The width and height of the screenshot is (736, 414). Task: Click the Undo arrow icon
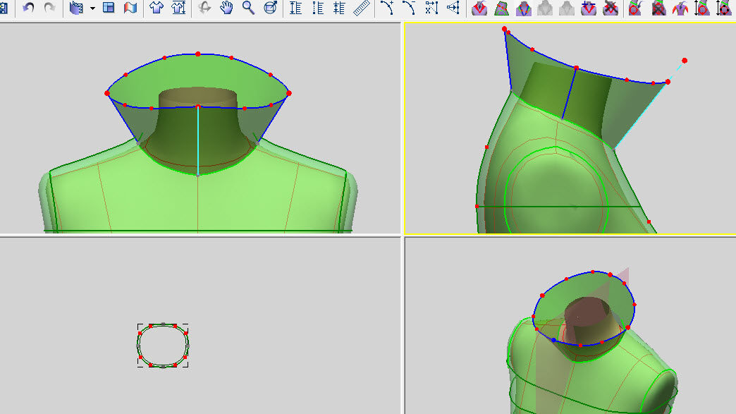click(28, 8)
